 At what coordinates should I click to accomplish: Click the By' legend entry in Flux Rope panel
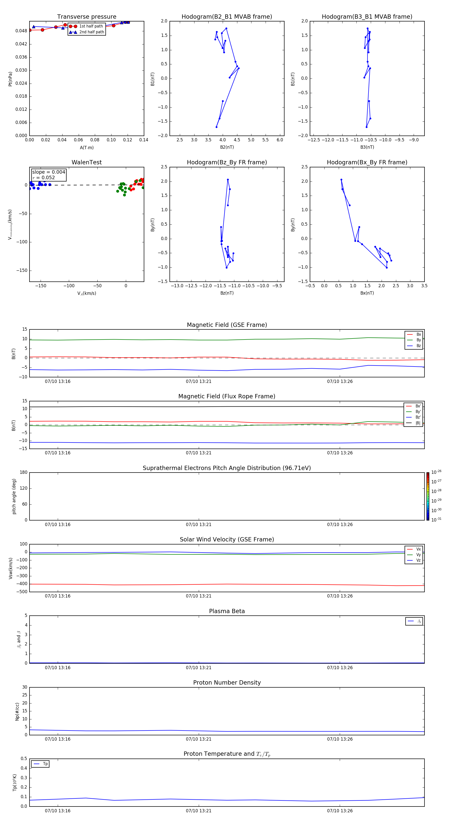click(413, 412)
